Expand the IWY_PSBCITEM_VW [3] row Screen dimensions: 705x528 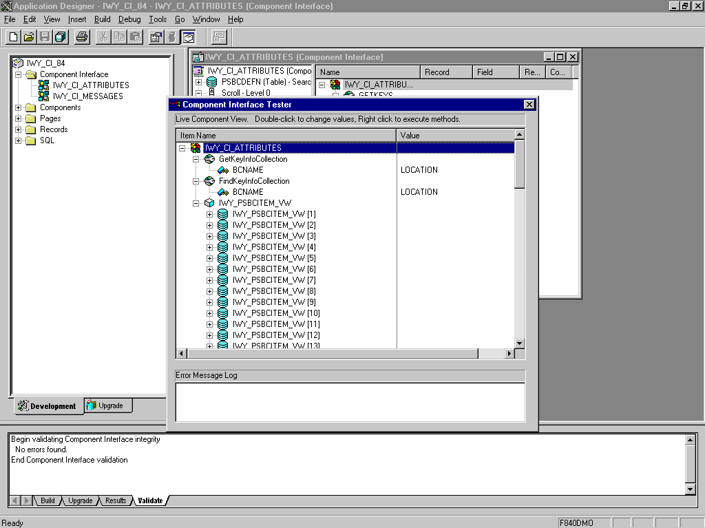(209, 236)
